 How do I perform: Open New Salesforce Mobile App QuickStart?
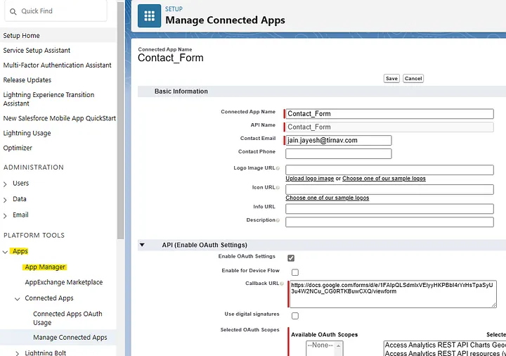click(x=59, y=118)
